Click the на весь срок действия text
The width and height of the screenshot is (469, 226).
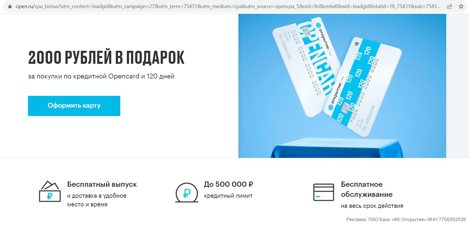[x=372, y=206]
